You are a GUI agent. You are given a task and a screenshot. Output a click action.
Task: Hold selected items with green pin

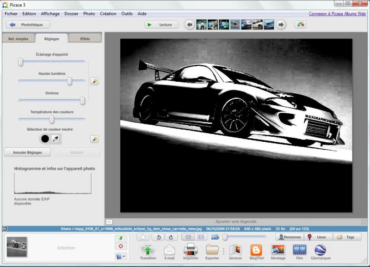click(x=121, y=238)
